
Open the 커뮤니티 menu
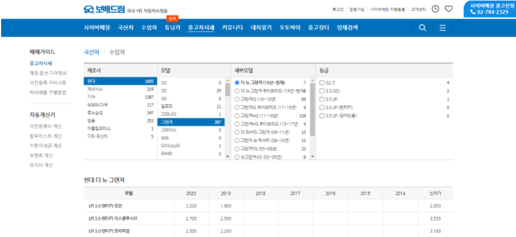232,28
